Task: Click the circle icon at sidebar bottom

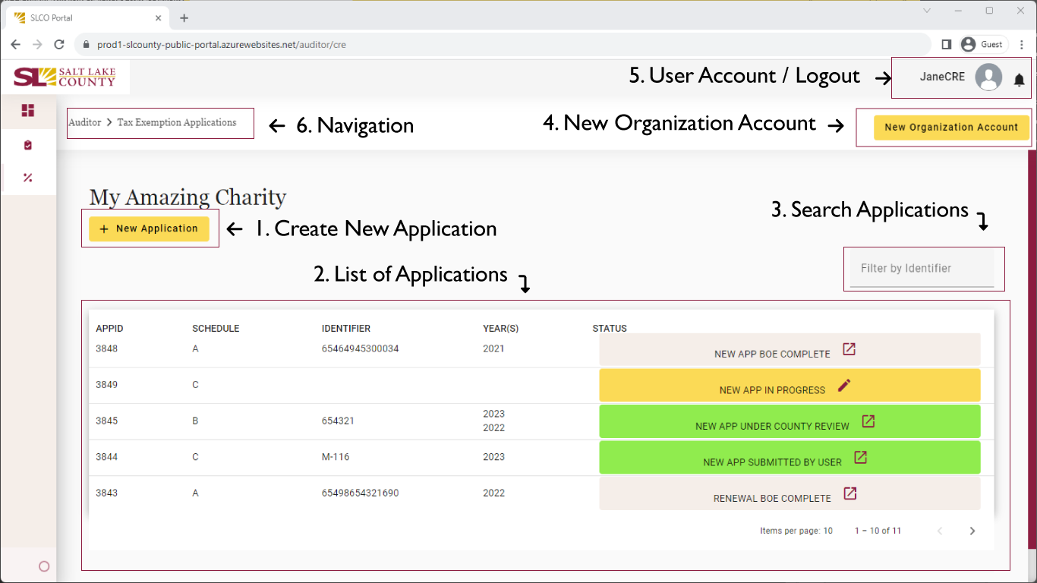Action: click(x=43, y=566)
